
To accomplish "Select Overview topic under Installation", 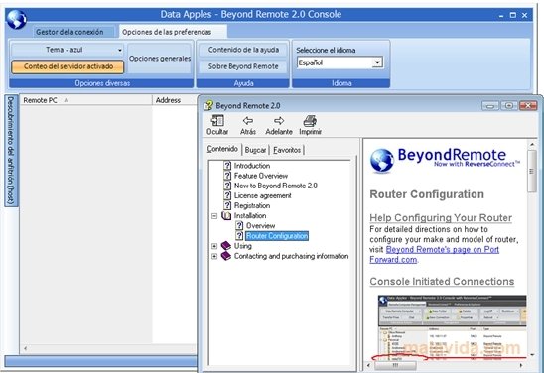I will [260, 225].
